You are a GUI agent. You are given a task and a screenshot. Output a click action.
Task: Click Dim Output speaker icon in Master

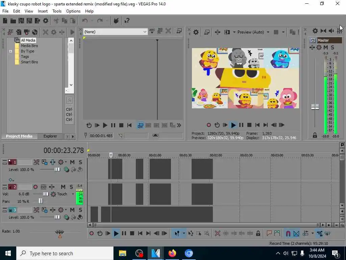click(x=331, y=31)
